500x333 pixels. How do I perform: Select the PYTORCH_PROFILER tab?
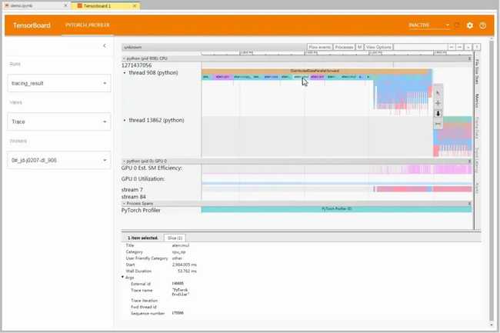88,25
